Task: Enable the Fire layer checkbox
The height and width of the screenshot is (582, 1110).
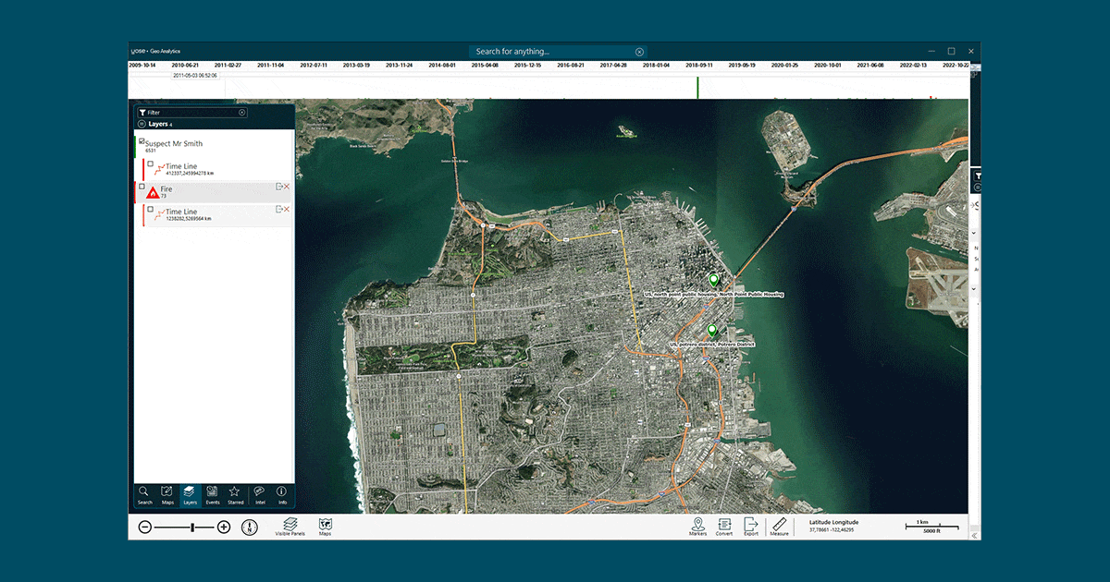Action: 142,187
